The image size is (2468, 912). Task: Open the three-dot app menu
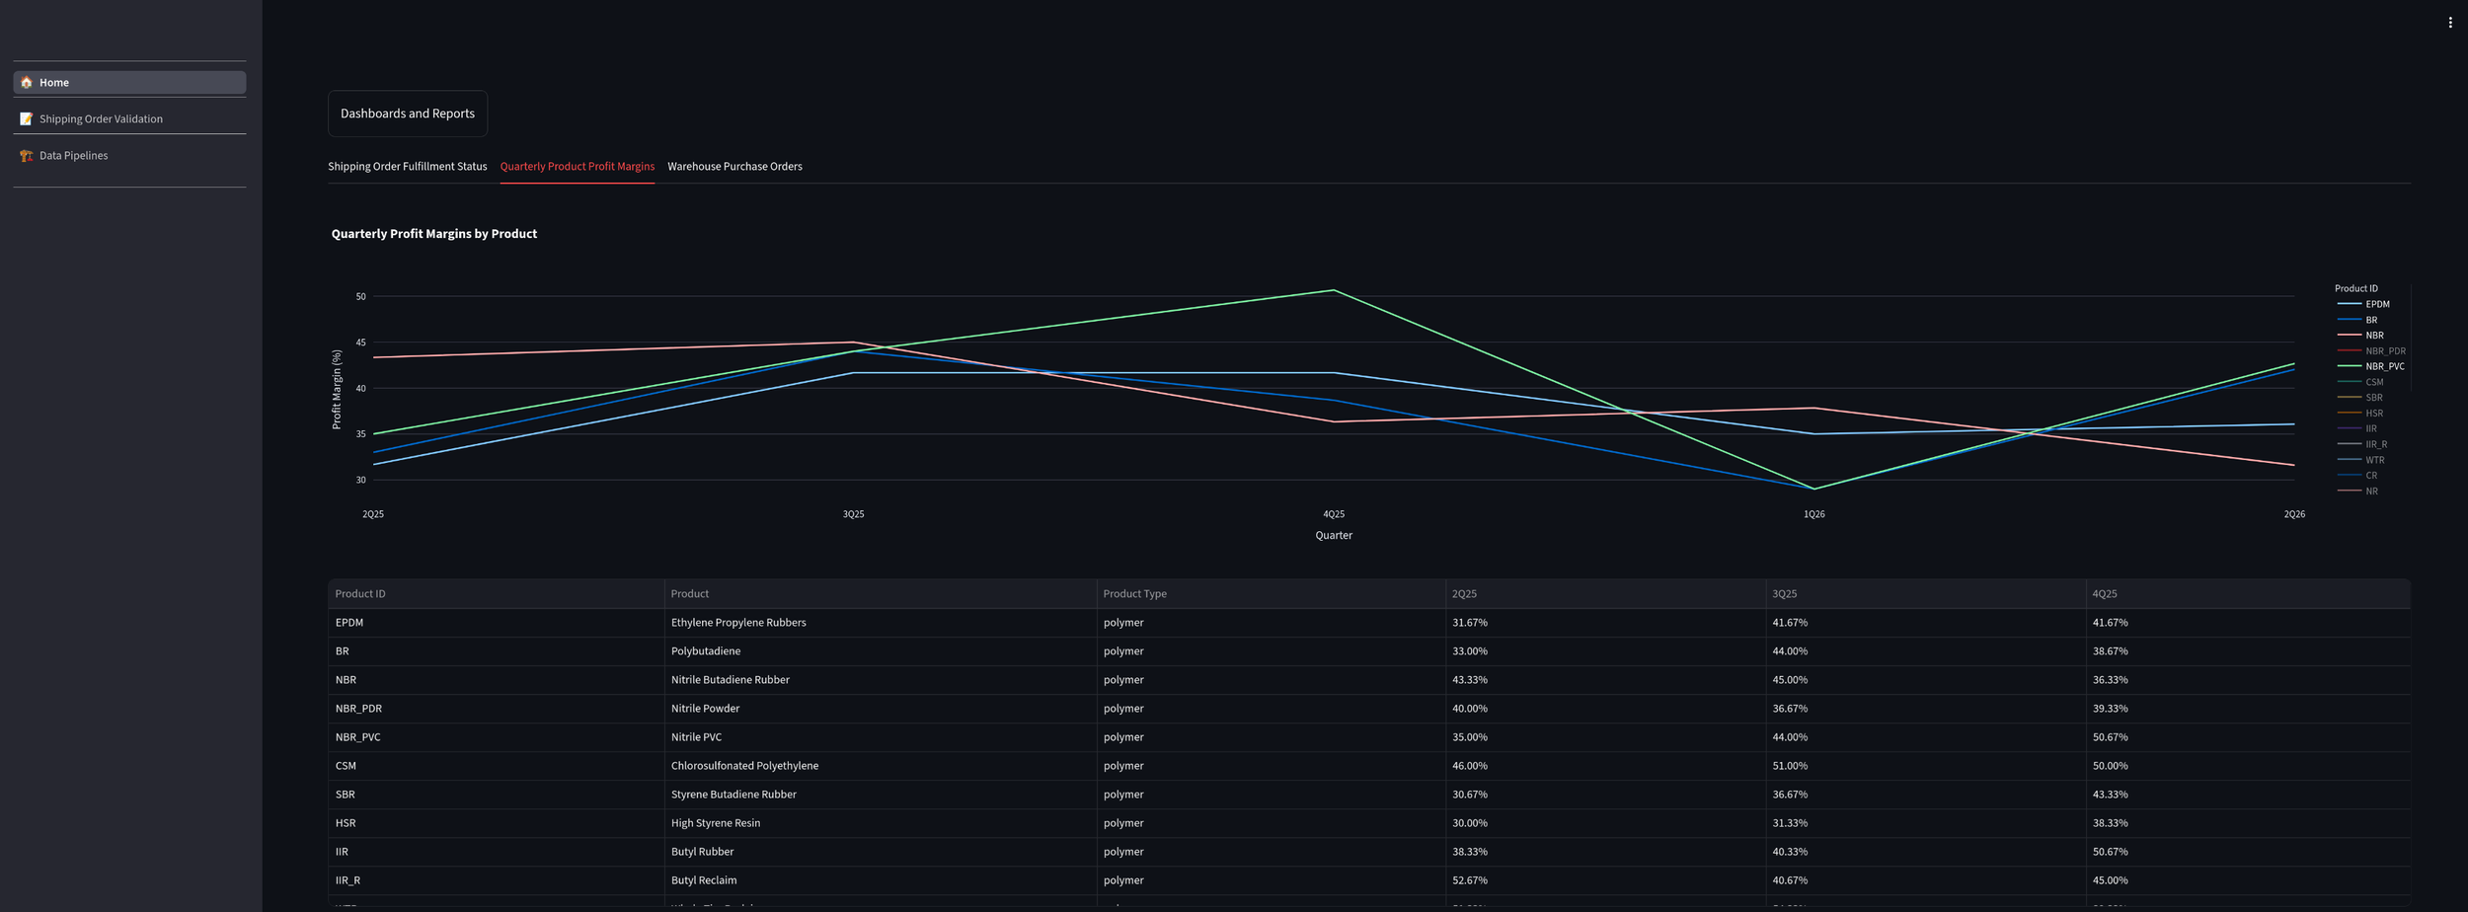tap(2449, 23)
